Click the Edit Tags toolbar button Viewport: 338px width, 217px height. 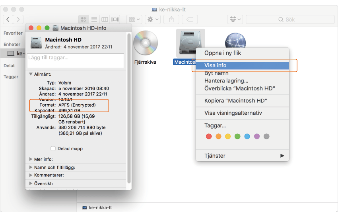pyautogui.click(x=190, y=19)
